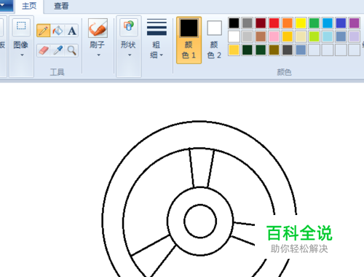Click the Brushes (刷子) icon
The width and height of the screenshot is (364, 277).
coord(98,28)
